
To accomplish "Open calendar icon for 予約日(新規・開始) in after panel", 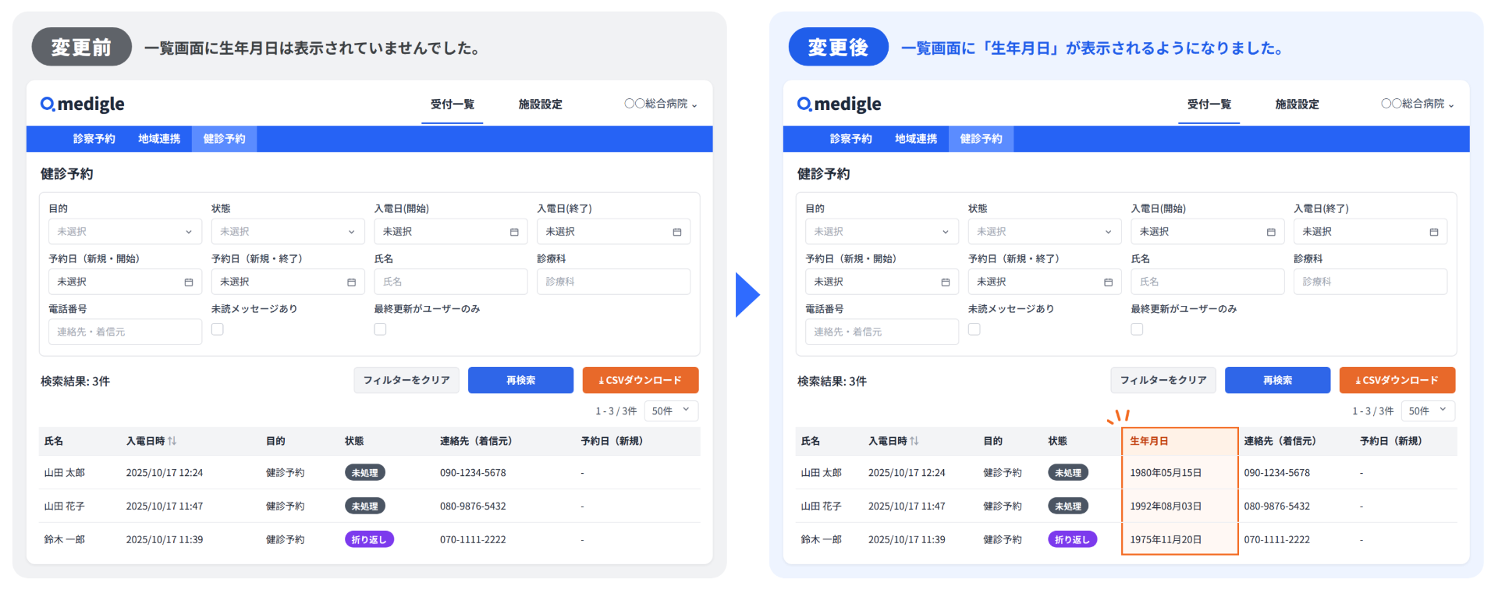I will pyautogui.click(x=946, y=282).
